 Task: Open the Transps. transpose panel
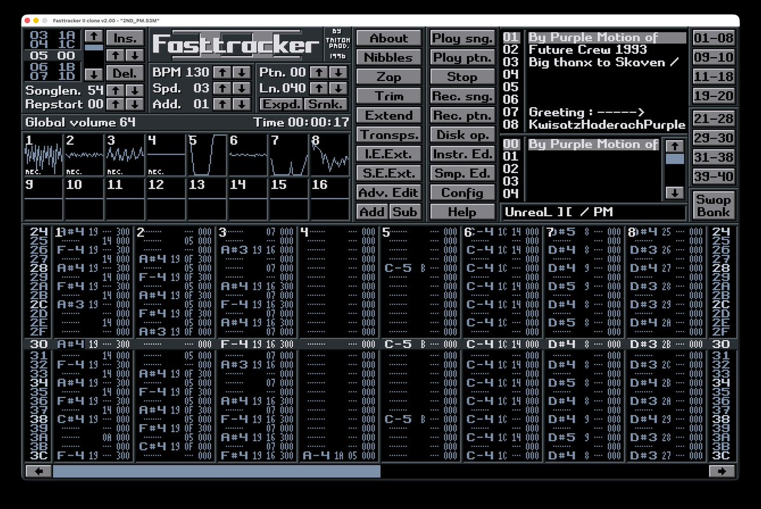tap(389, 134)
